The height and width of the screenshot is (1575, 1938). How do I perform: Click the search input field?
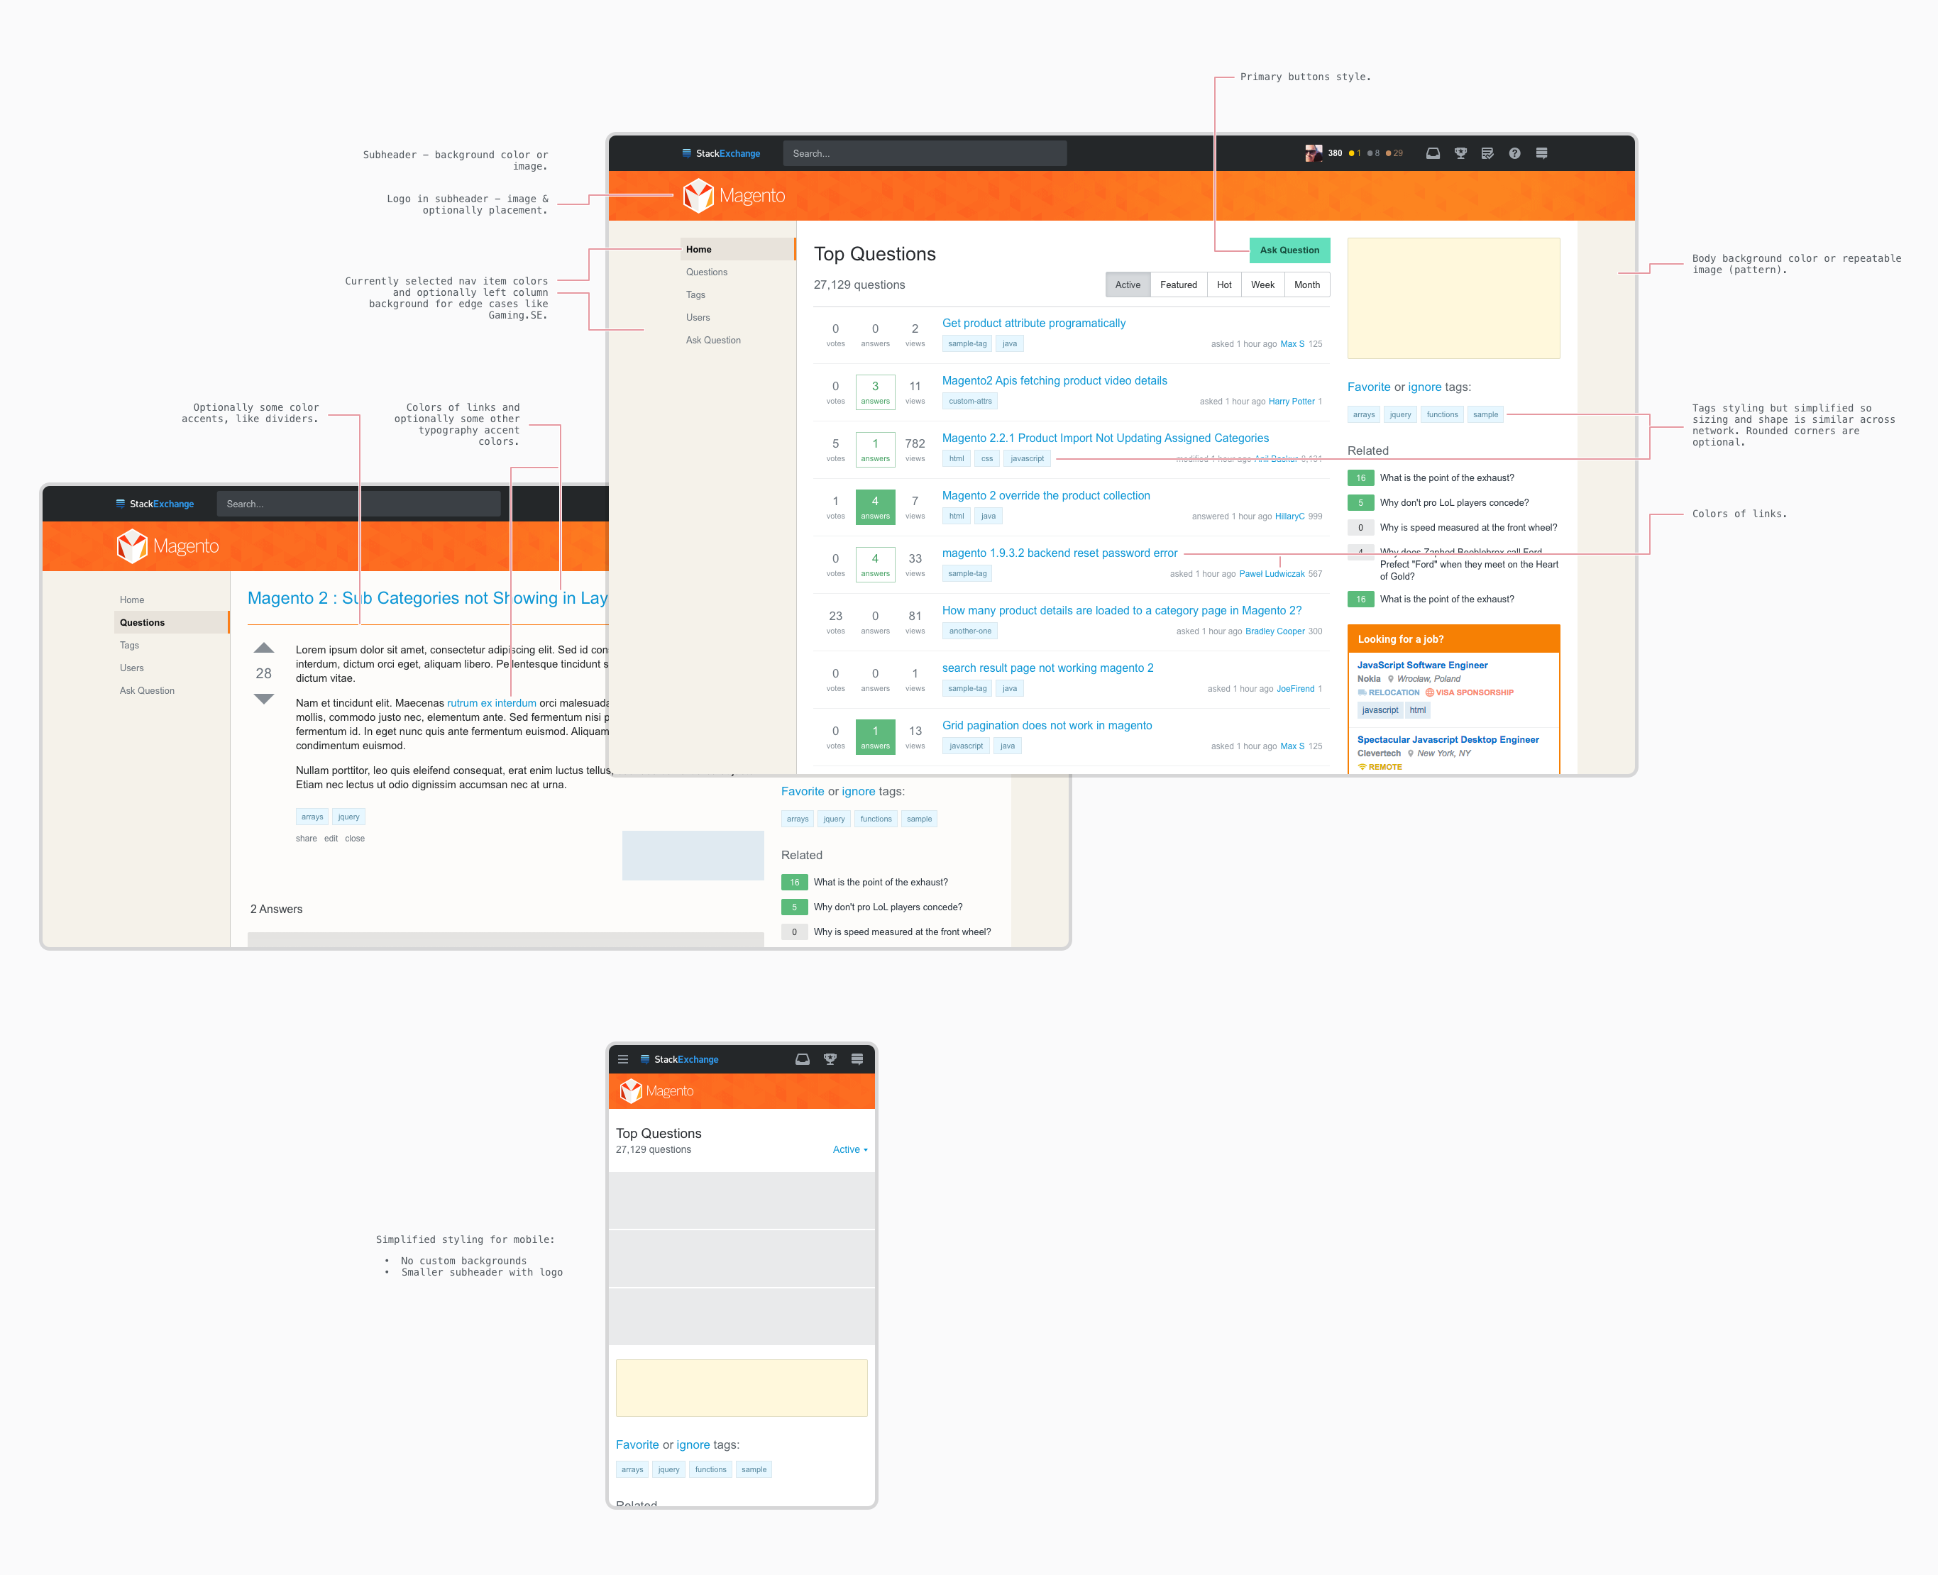(x=924, y=153)
